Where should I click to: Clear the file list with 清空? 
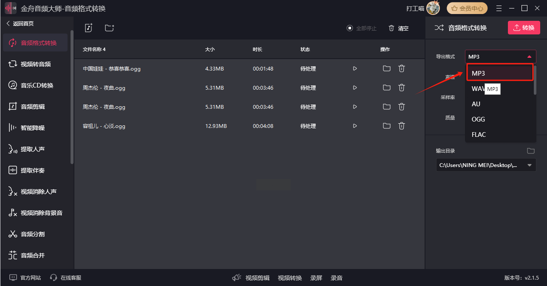399,28
